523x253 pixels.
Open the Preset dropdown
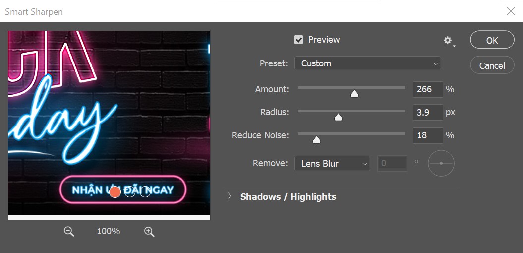[x=367, y=63]
